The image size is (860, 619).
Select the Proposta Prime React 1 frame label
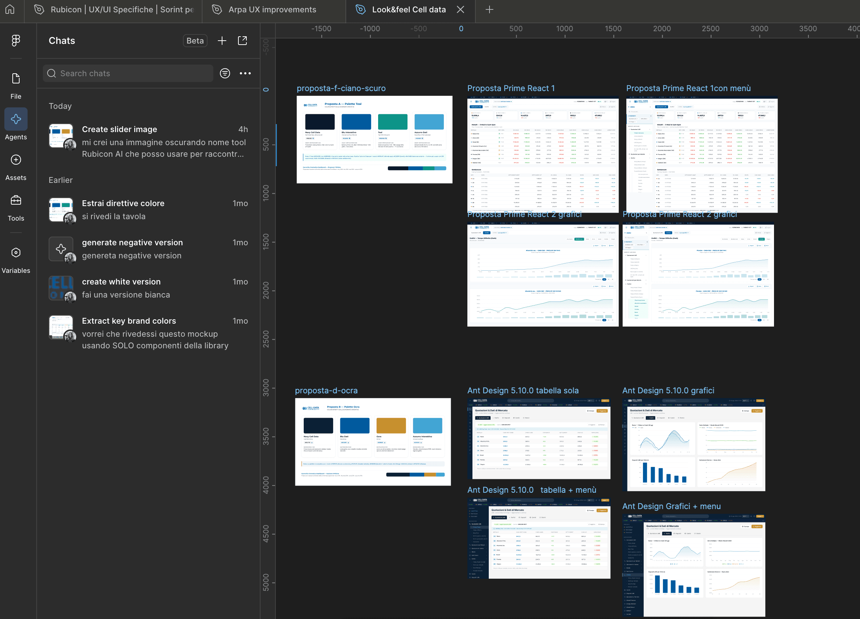tap(511, 88)
